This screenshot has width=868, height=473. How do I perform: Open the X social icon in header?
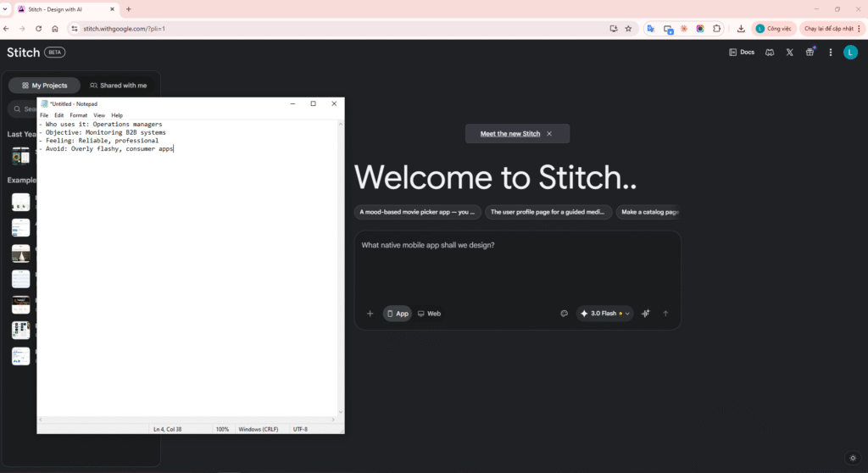790,53
